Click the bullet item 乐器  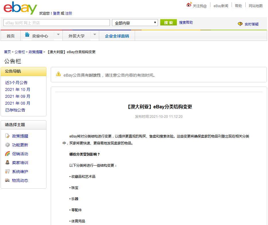coord(75,199)
